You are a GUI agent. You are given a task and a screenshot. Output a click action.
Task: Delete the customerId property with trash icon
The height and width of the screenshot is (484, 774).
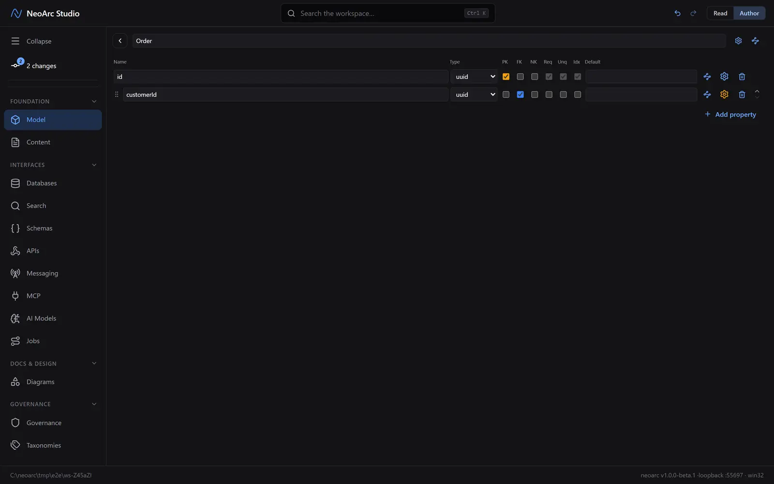click(x=742, y=94)
